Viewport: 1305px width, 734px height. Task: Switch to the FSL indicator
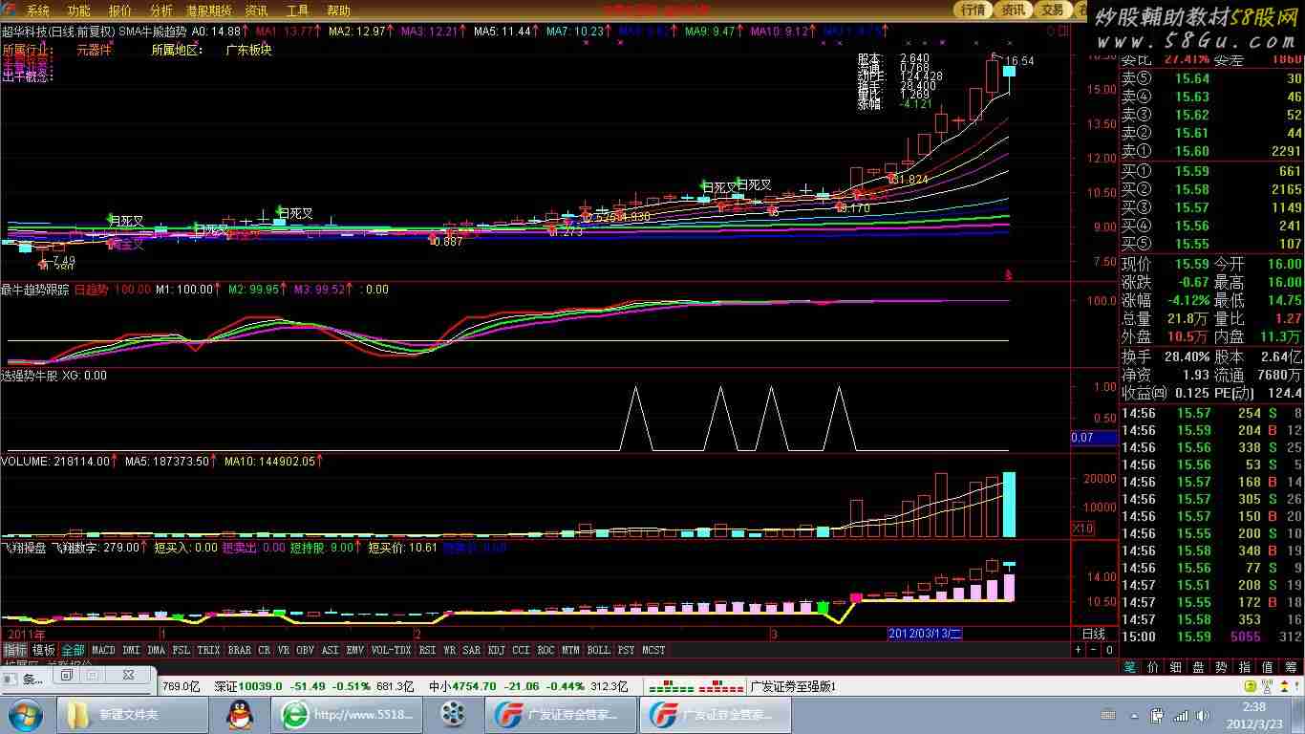[x=181, y=650]
